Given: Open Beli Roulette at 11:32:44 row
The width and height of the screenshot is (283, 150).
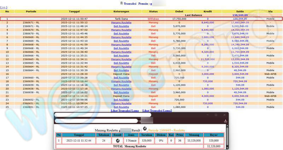Looking at the screenshot, I should point(121,63).
